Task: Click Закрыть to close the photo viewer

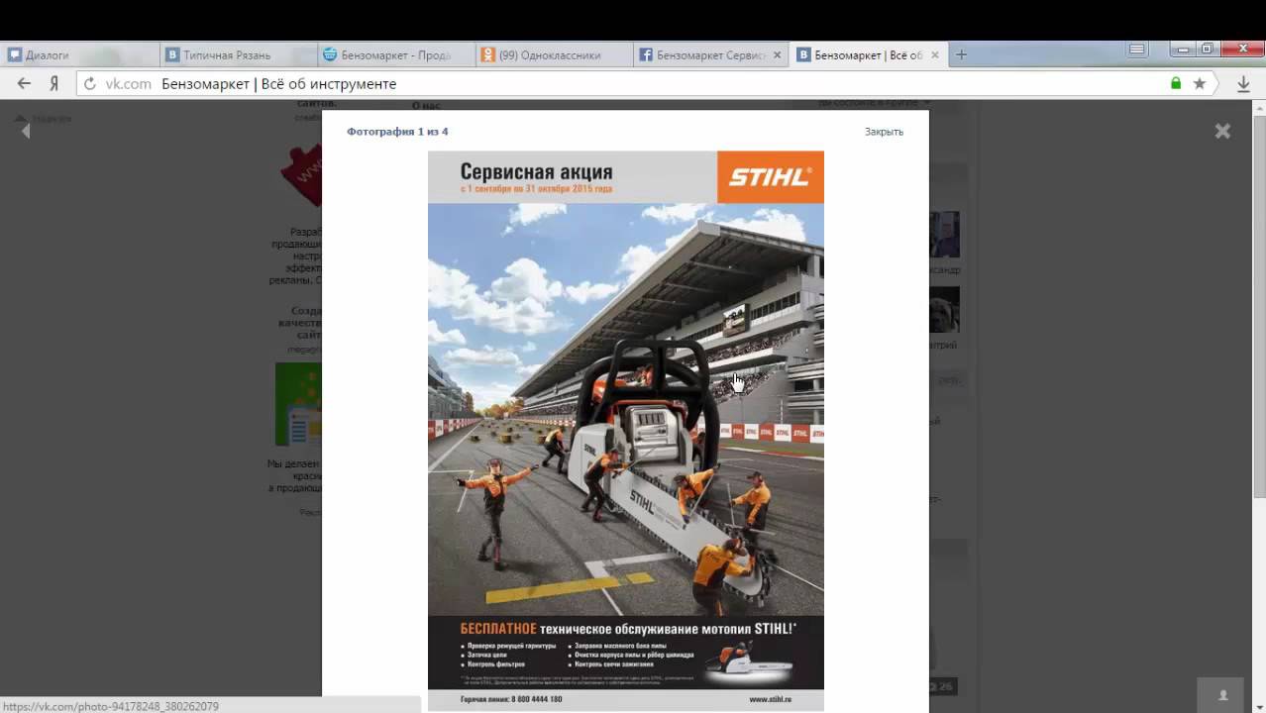Action: [x=884, y=131]
